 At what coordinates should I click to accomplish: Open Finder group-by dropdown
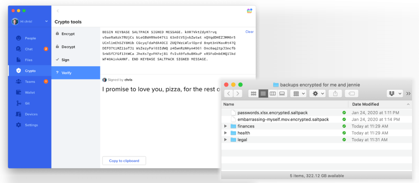[x=298, y=93]
